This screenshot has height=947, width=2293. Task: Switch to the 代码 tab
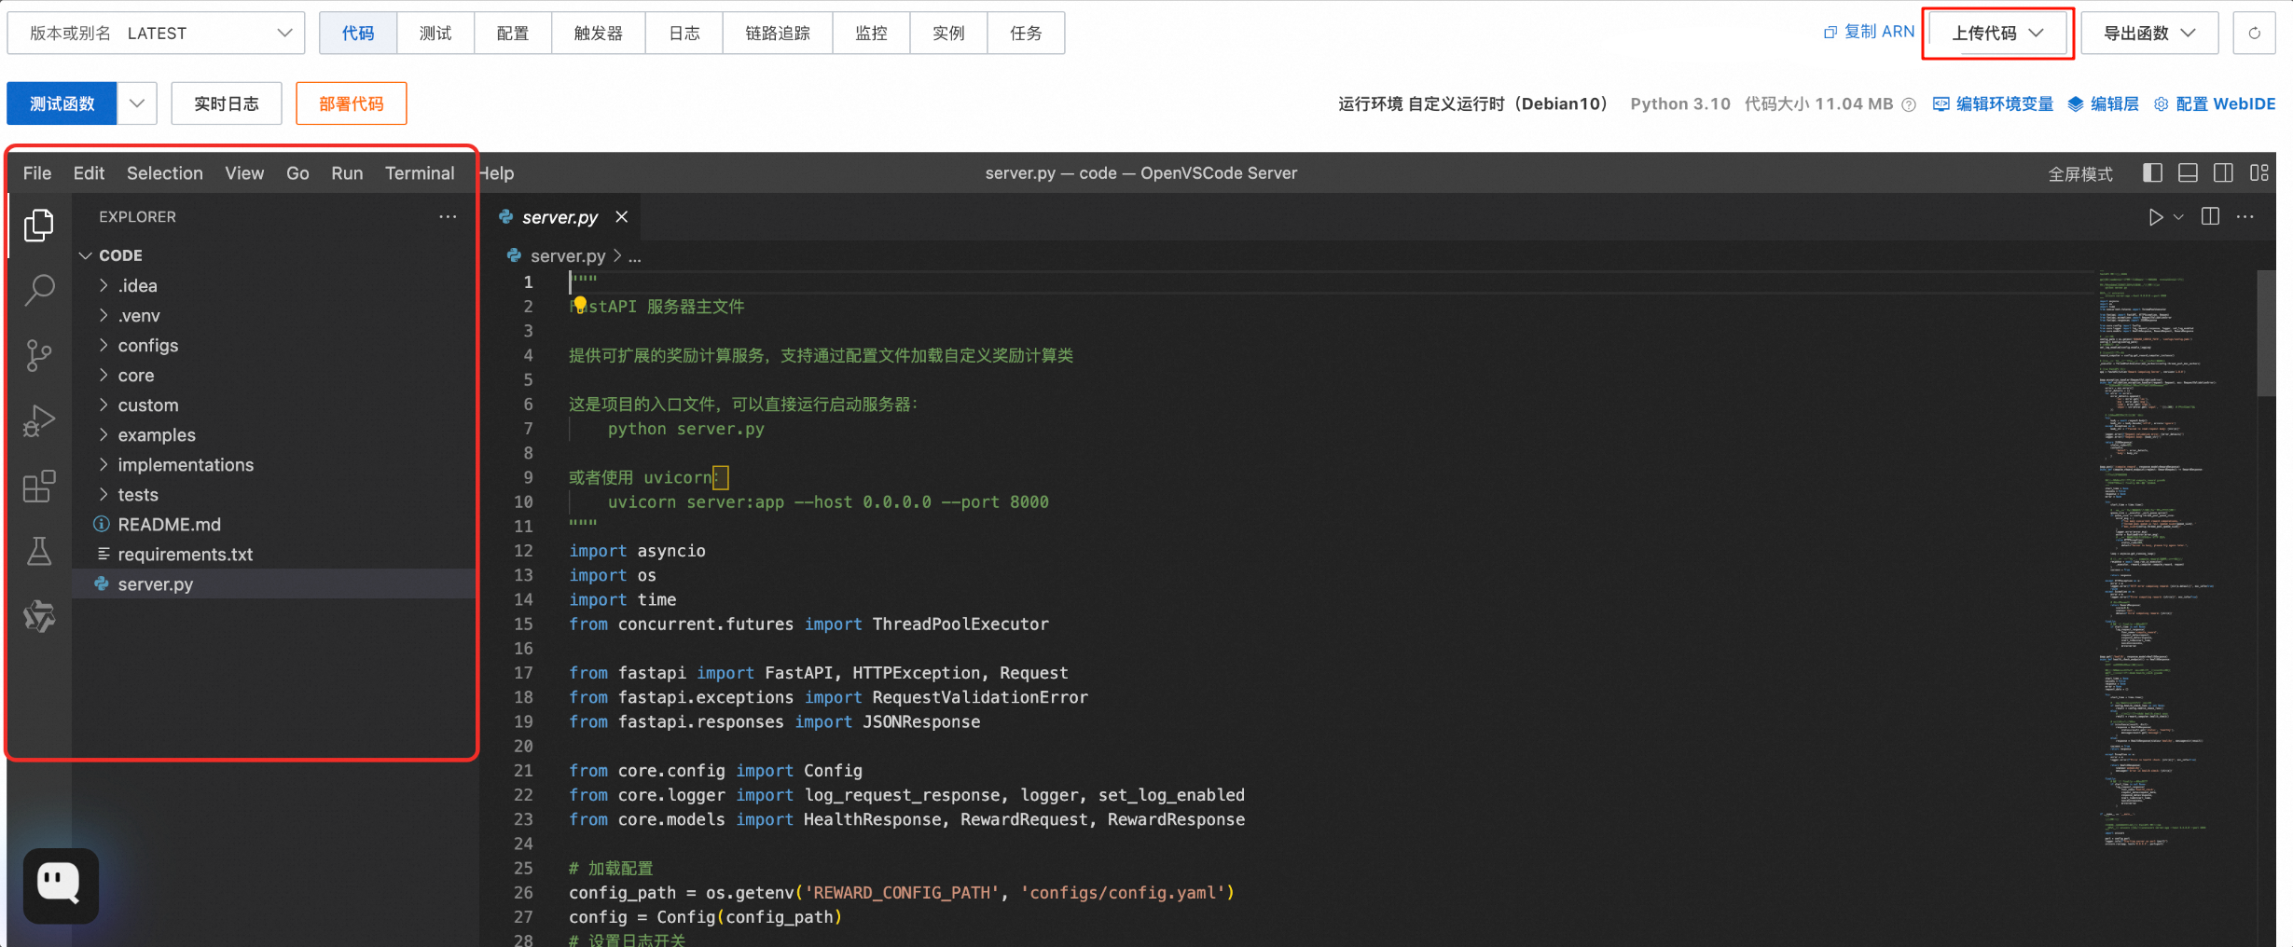pos(358,34)
